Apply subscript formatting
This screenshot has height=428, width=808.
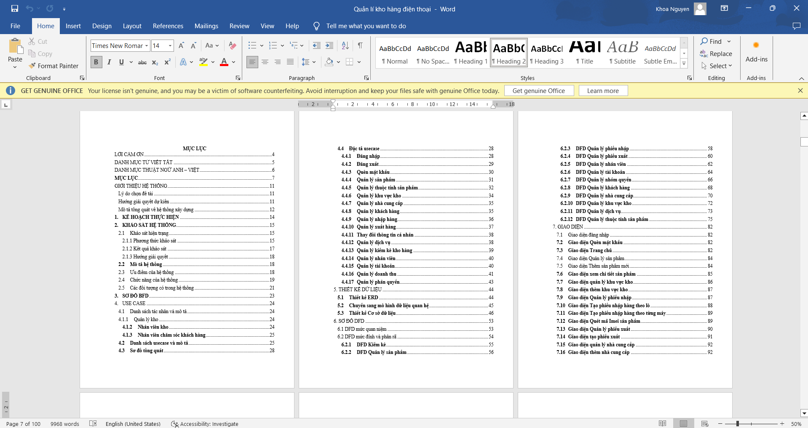(155, 62)
